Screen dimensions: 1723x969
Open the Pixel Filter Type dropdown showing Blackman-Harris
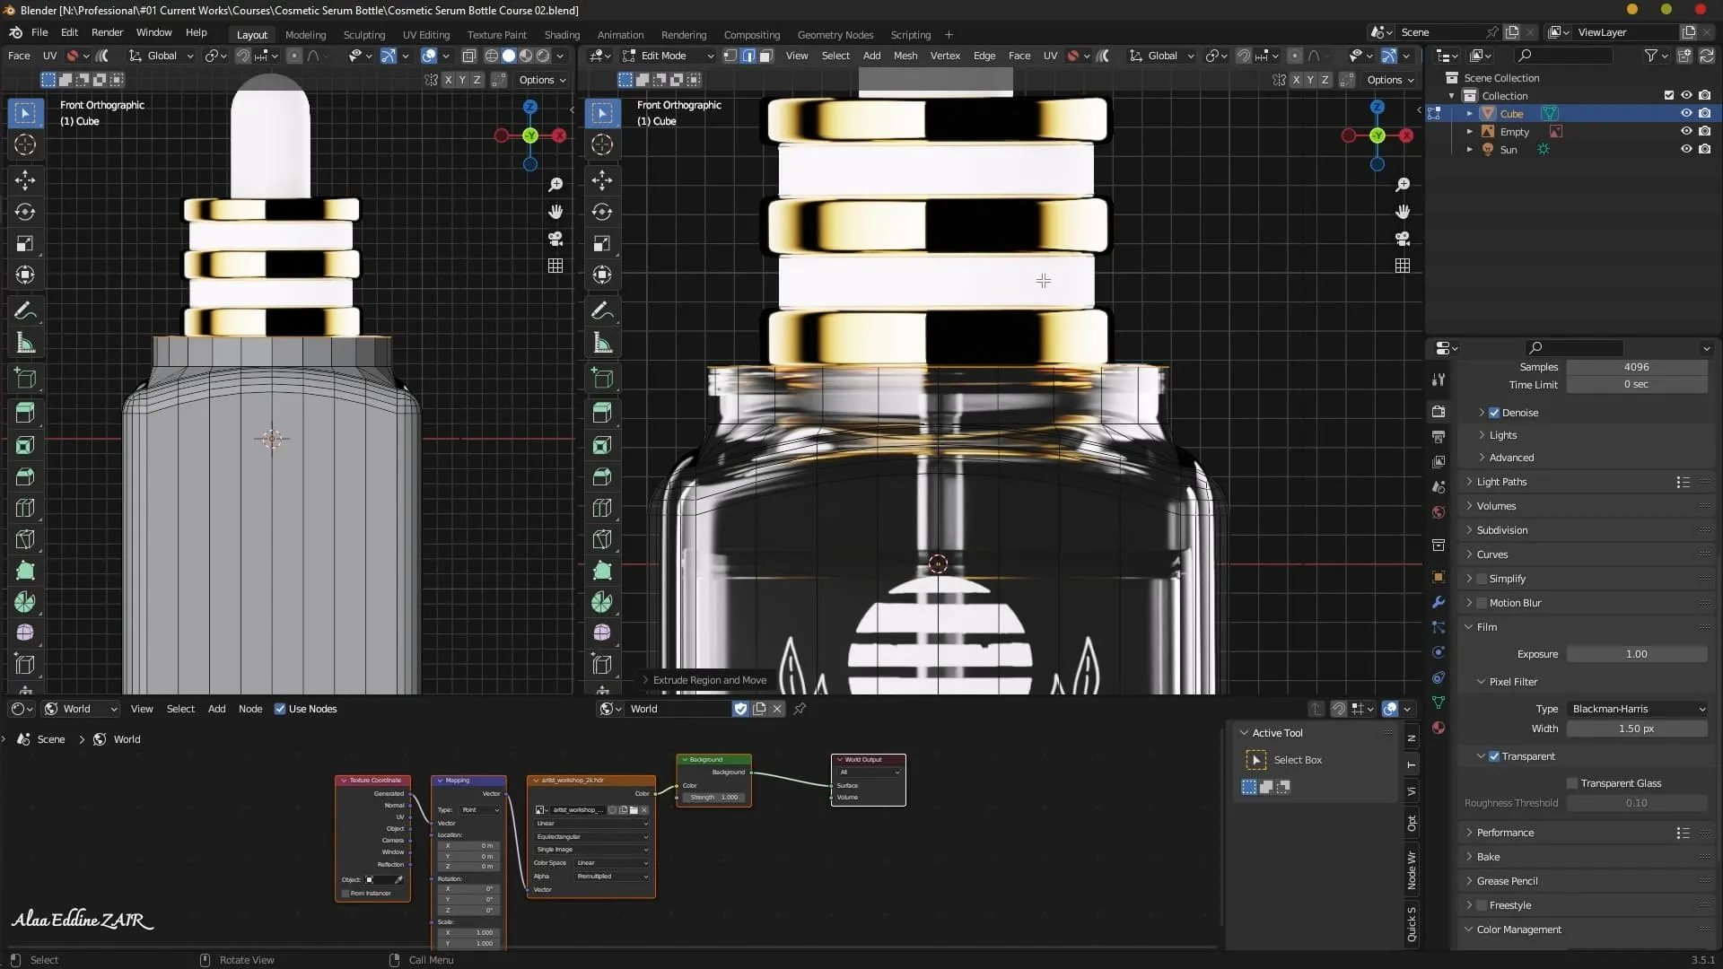tap(1638, 709)
